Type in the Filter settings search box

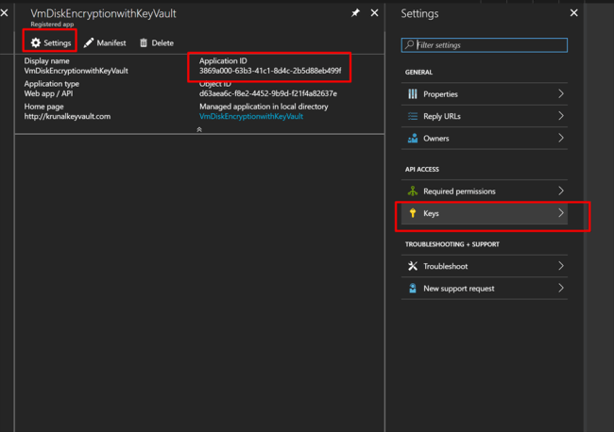(x=489, y=44)
